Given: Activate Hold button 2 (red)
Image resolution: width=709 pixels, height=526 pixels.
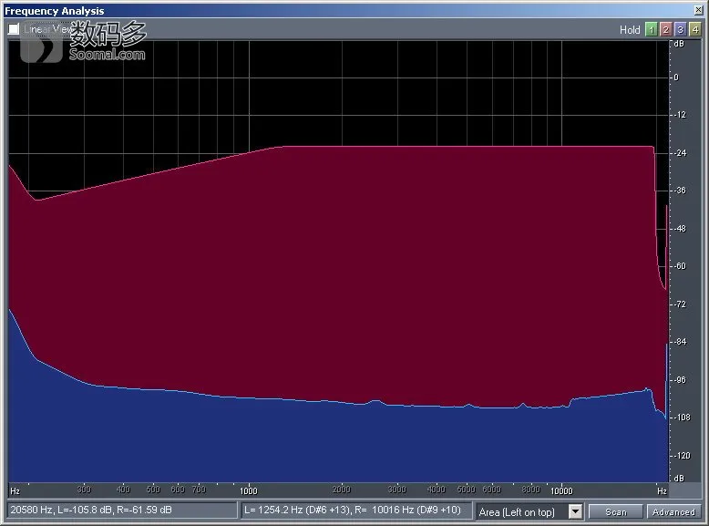Looking at the screenshot, I should click(665, 30).
